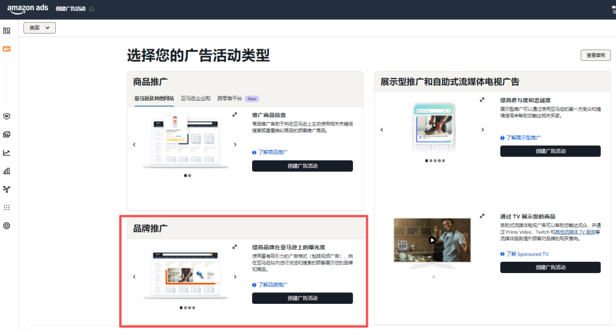Open the creative assets image icon in sidebar
Viewport: 616px width, 330px height.
(x=6, y=134)
